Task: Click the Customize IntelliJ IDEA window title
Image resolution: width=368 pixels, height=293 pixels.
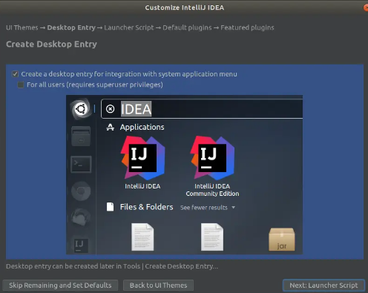Action: tap(185, 7)
